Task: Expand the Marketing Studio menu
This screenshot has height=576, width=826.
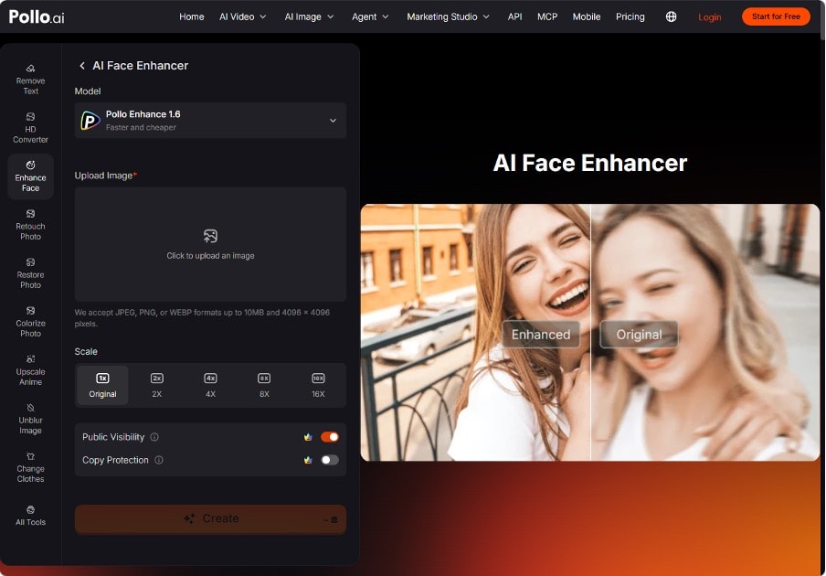Action: pyautogui.click(x=448, y=16)
